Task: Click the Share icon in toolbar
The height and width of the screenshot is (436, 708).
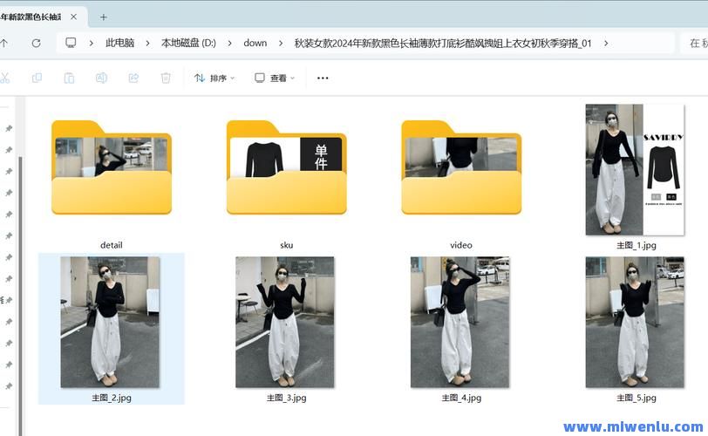Action: 133,78
